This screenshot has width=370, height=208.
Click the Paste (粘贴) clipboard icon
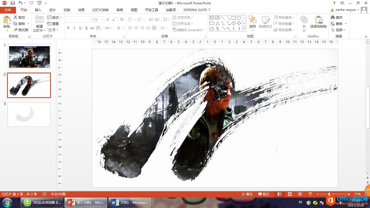[x=7, y=20]
